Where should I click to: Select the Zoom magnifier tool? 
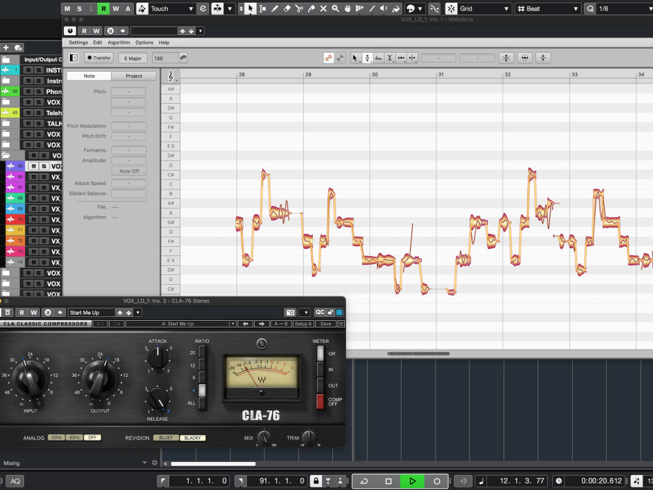tap(335, 8)
